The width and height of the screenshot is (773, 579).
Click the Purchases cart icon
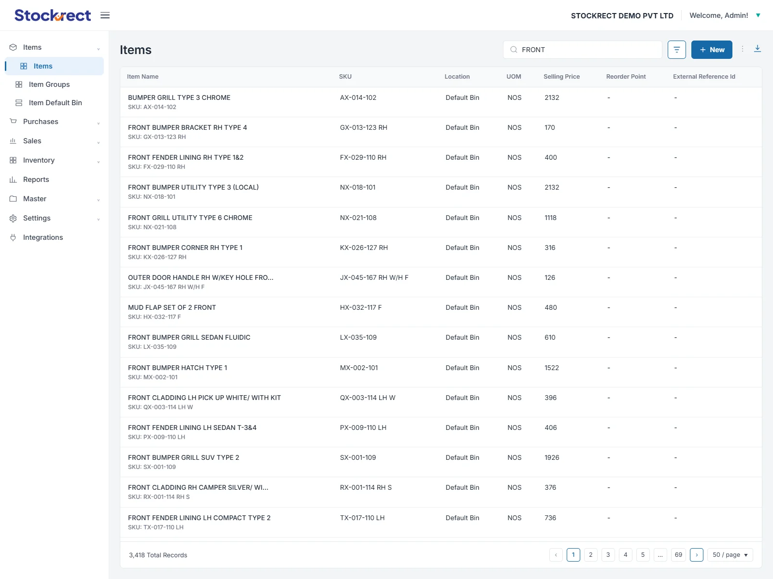(13, 122)
